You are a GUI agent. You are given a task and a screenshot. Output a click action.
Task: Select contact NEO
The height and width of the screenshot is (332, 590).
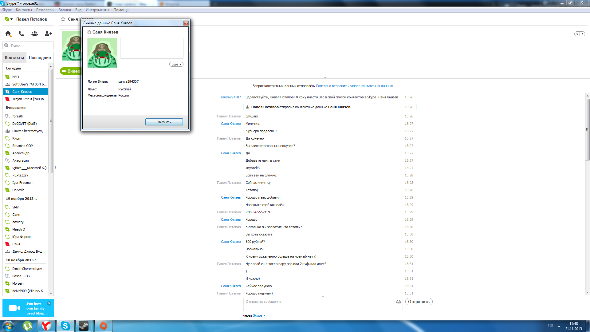(26, 77)
